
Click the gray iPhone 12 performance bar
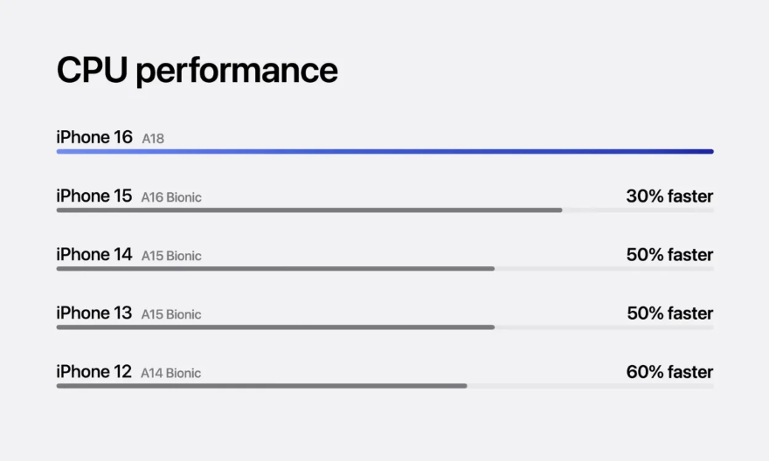point(261,385)
